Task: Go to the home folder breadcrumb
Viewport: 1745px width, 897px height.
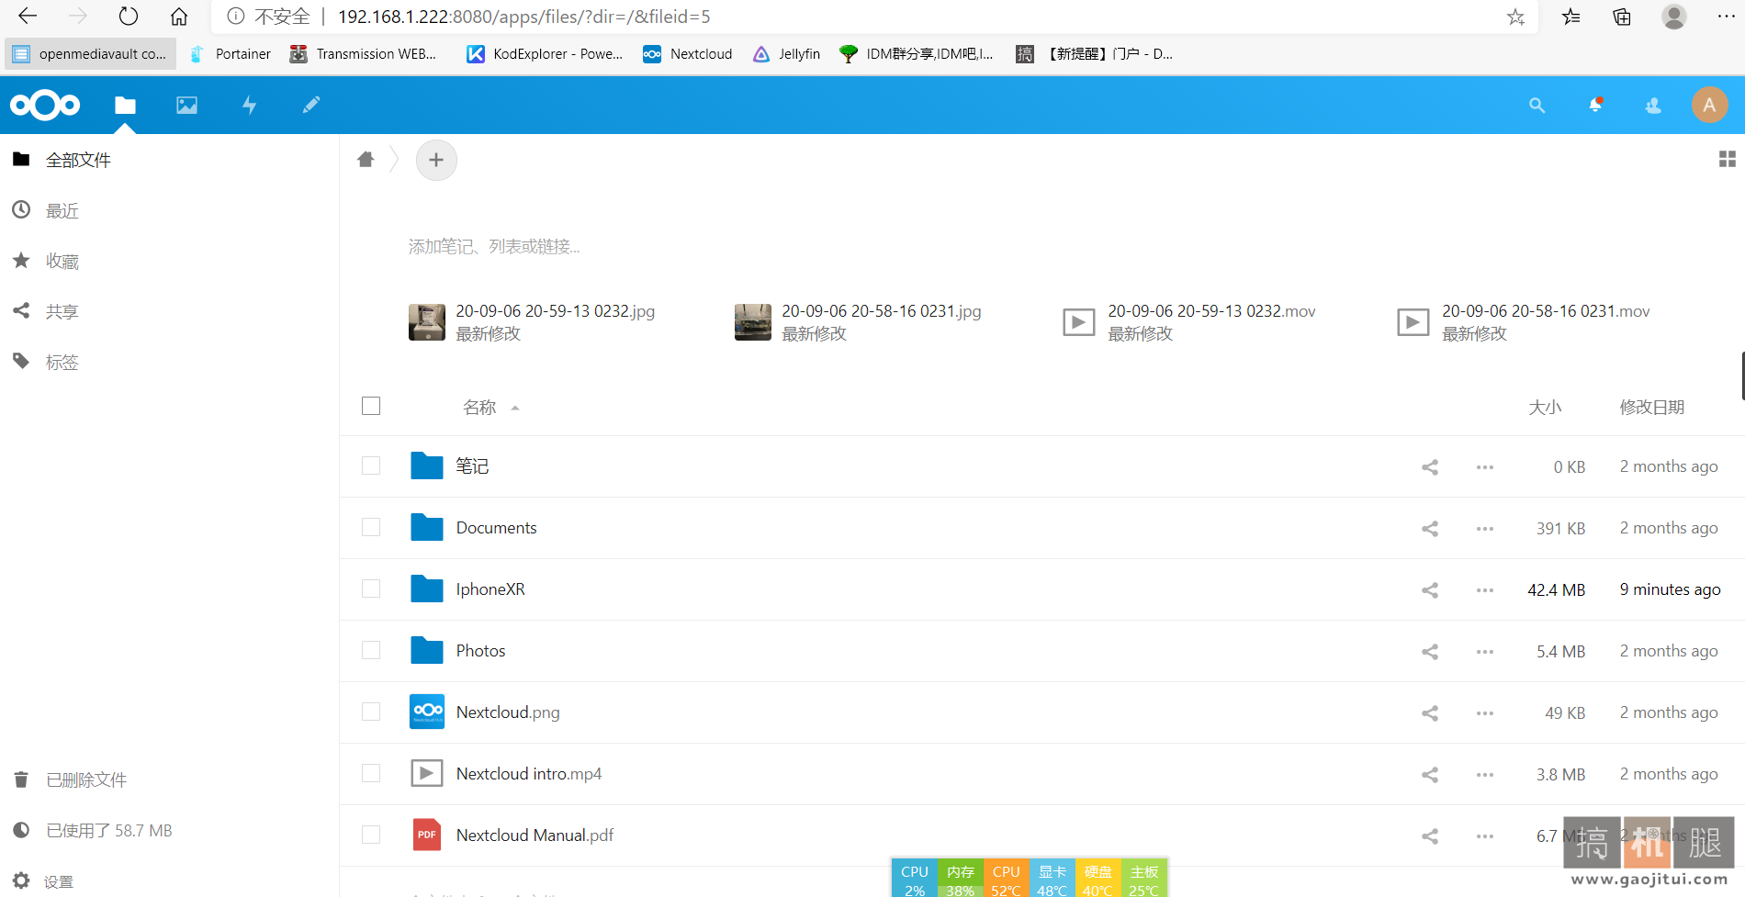Action: click(366, 160)
